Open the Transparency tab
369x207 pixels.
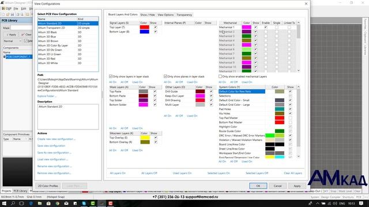[184, 15]
